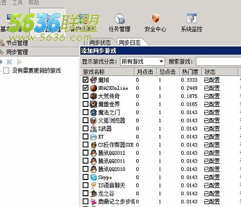
Task: Check the ET checkbox
Action: 86,137
